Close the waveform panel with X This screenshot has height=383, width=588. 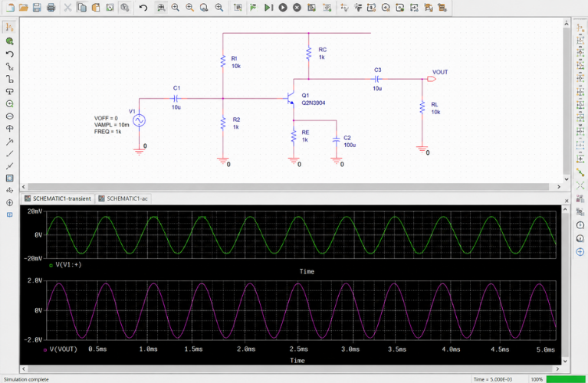point(567,201)
